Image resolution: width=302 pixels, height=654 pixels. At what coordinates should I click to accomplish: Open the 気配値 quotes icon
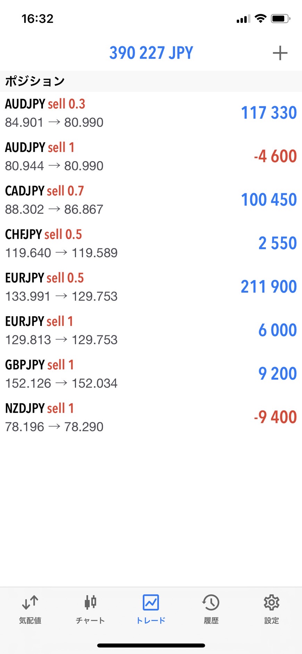pos(30,603)
